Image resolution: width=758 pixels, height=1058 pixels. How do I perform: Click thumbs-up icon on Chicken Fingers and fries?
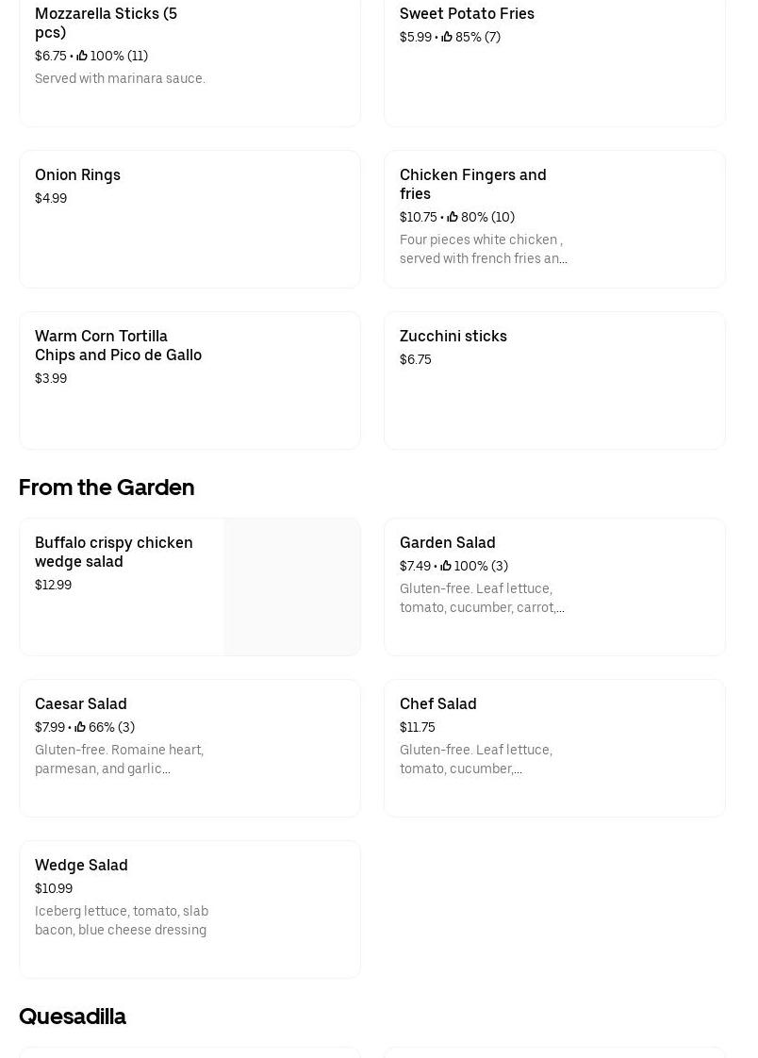pos(453,217)
